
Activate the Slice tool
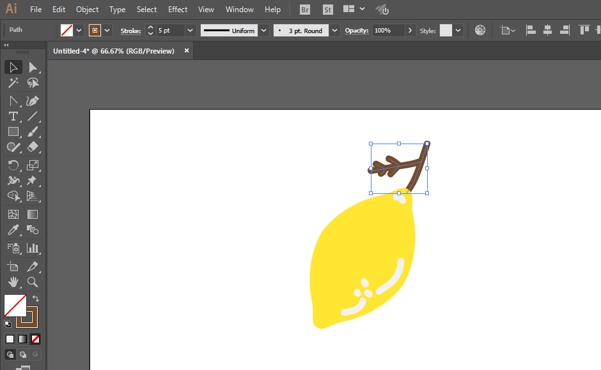[x=33, y=267]
